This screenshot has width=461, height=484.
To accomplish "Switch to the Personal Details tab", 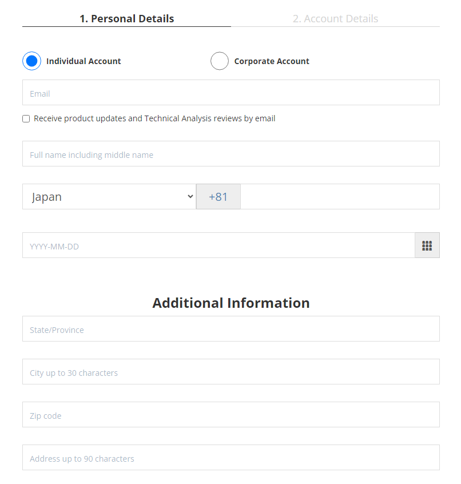I will [x=126, y=19].
